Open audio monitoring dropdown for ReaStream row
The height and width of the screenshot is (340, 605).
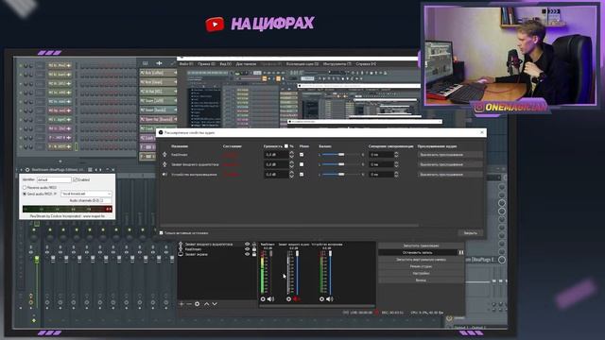point(450,155)
